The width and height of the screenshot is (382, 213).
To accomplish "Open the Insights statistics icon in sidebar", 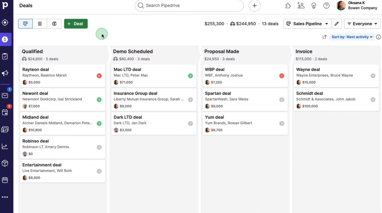I will pyautogui.click(x=5, y=146).
